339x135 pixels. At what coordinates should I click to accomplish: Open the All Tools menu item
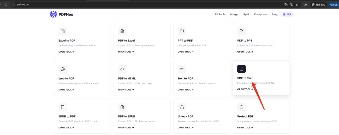[x=220, y=15]
